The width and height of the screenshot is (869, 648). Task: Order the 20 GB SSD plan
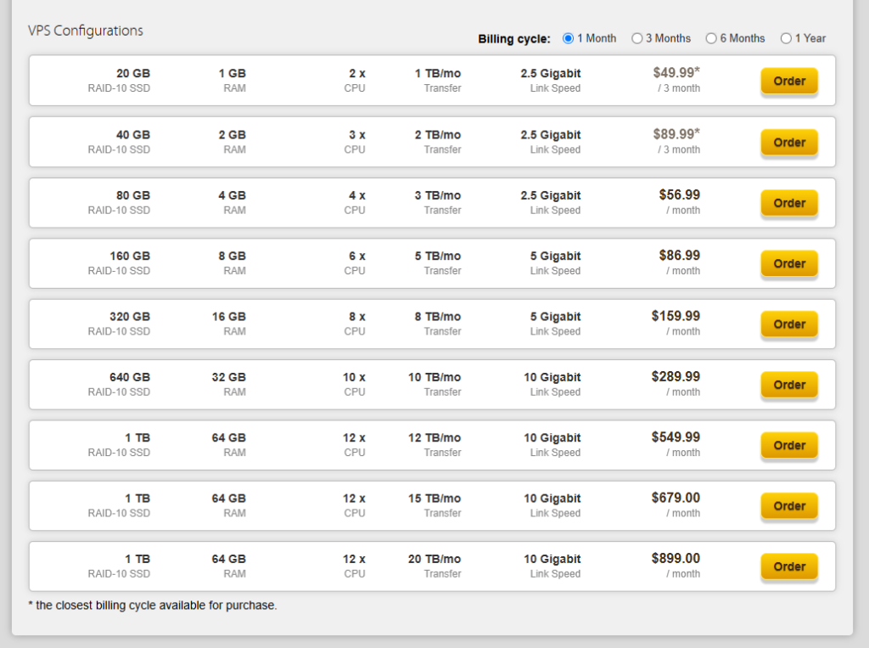click(788, 82)
